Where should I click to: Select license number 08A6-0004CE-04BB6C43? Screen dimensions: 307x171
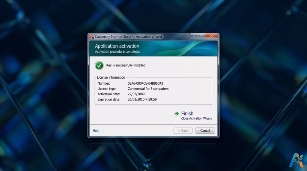pyautogui.click(x=145, y=83)
